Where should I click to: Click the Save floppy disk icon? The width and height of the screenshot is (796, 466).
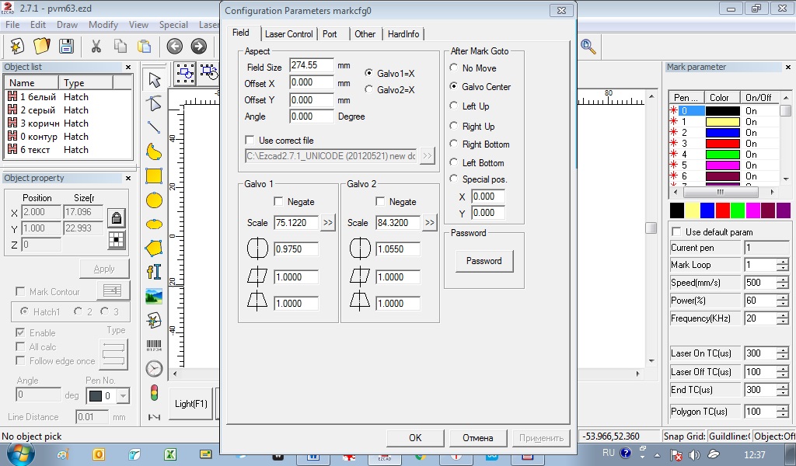[x=66, y=46]
